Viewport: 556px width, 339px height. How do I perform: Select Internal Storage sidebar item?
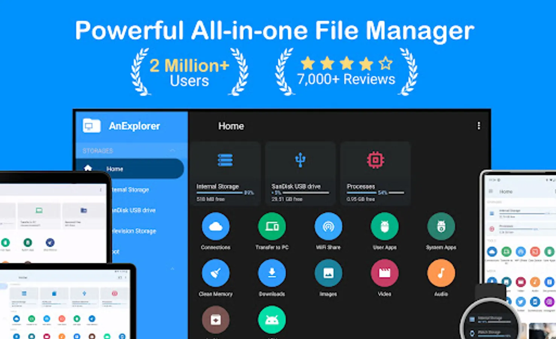[131, 189]
